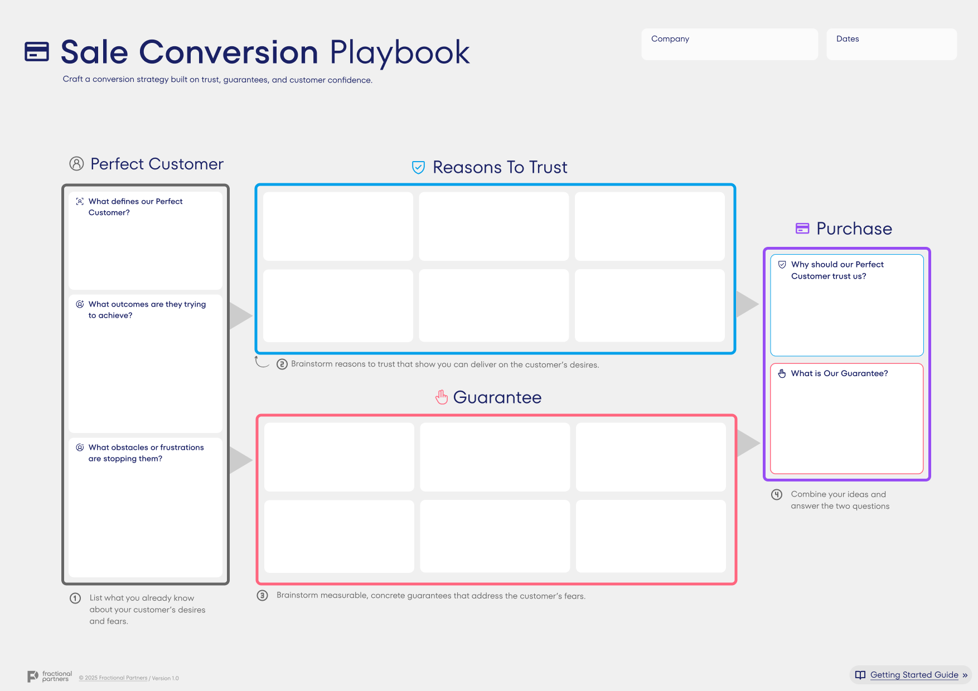
Task: Click the Why should our Perfect Customer trust us box
Action: tap(847, 305)
